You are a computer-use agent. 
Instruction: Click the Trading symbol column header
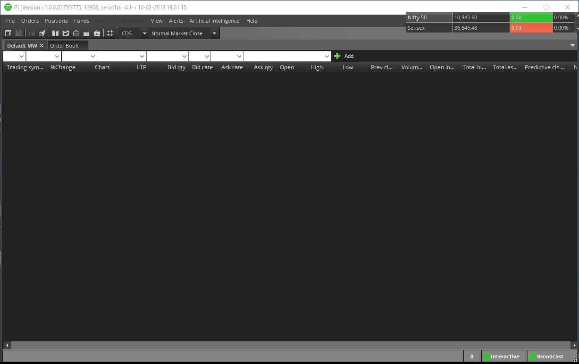click(25, 67)
